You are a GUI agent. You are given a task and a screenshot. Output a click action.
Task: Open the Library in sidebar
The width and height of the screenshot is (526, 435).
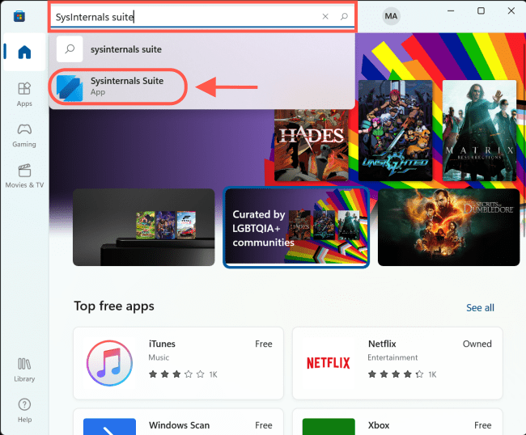[24, 369]
